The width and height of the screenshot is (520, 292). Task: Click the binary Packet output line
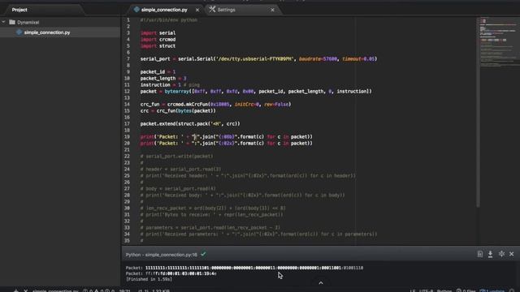pos(245,268)
